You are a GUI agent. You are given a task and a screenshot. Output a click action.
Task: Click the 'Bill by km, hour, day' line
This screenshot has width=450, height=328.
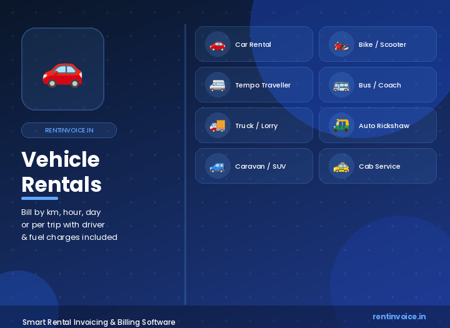[x=61, y=212]
